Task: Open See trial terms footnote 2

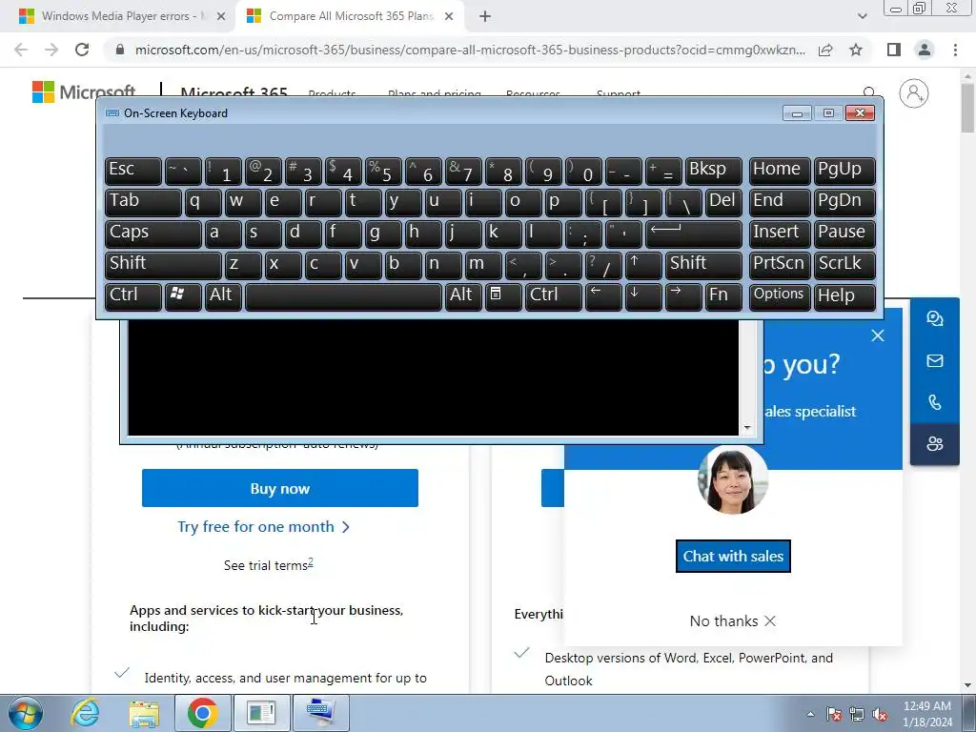Action: coord(311,562)
